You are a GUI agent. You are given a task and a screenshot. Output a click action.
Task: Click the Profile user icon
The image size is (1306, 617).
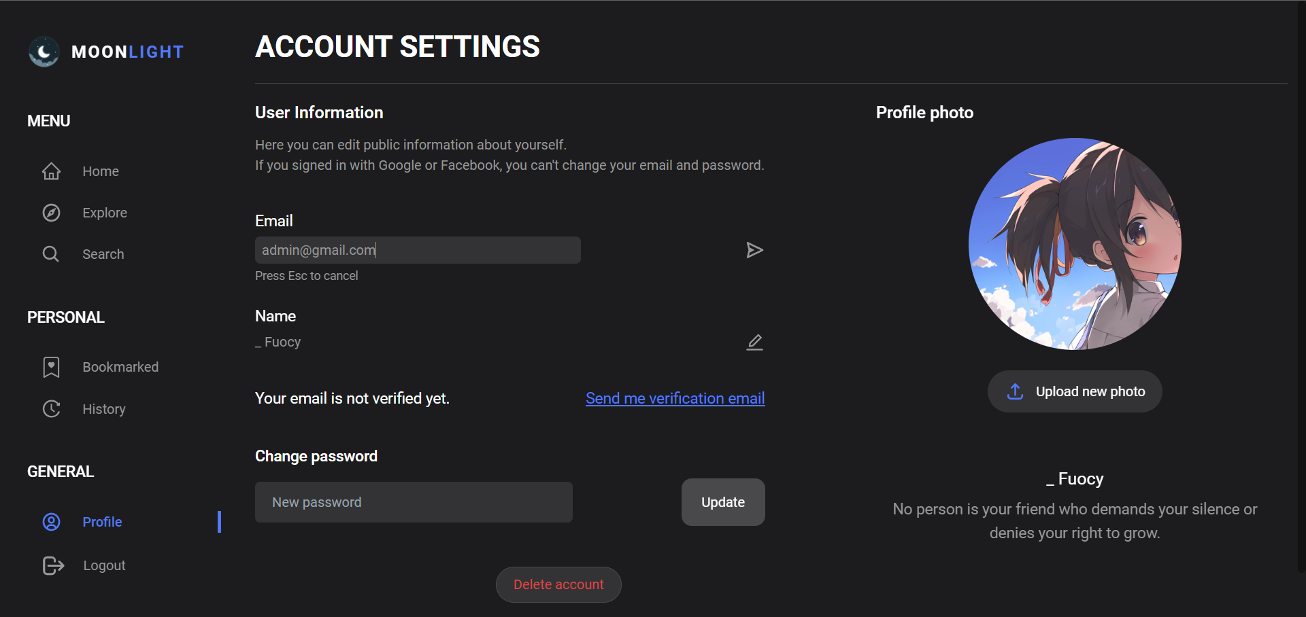[51, 522]
